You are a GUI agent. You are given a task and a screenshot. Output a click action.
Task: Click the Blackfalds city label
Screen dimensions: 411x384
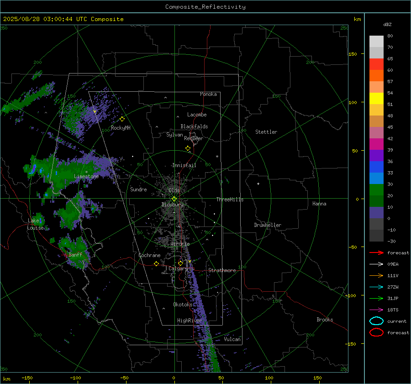[x=194, y=126]
